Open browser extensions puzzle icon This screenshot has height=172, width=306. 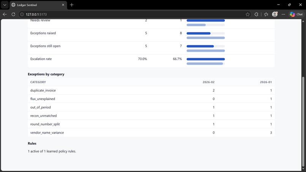pos(256,14)
